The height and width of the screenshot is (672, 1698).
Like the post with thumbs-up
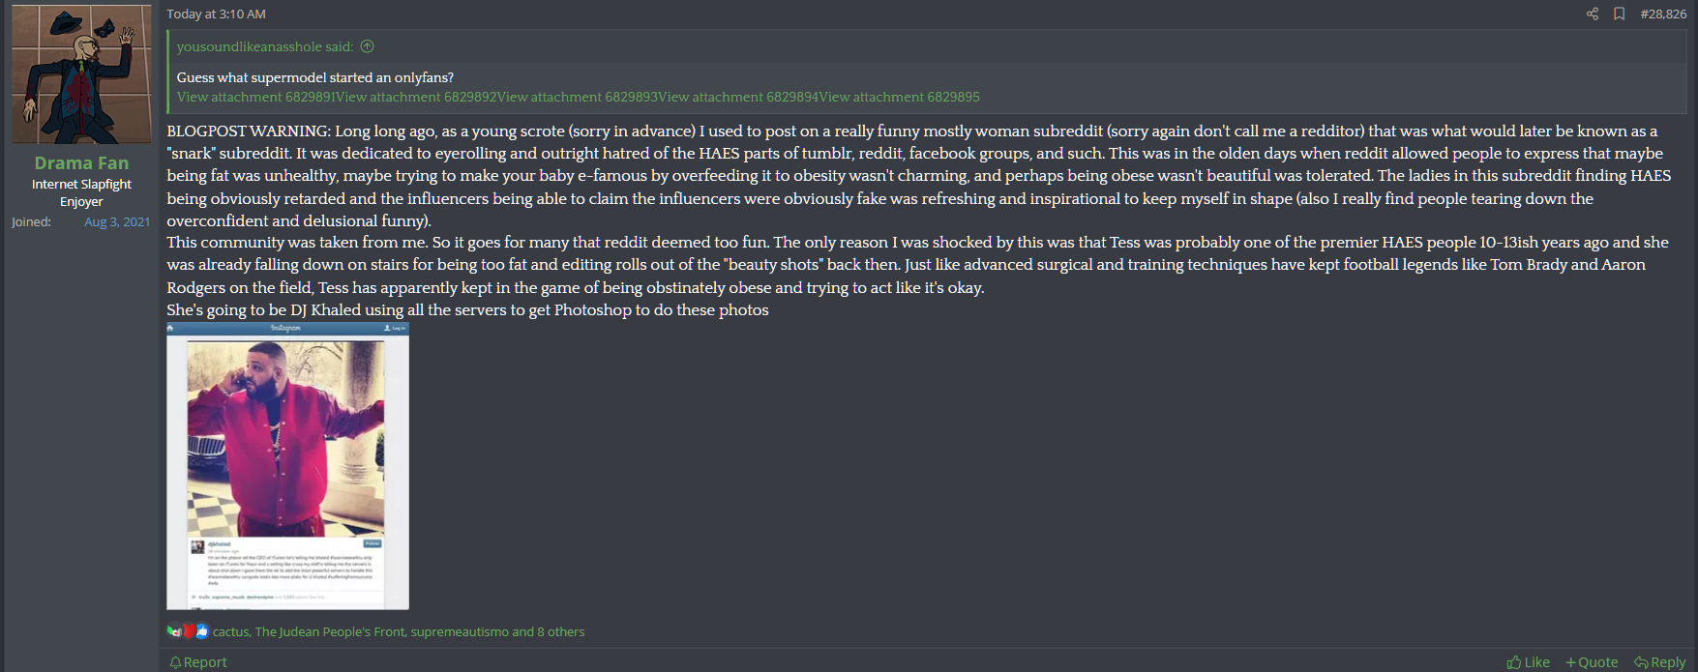(1528, 662)
